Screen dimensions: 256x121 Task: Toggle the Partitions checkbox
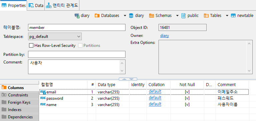80,45
